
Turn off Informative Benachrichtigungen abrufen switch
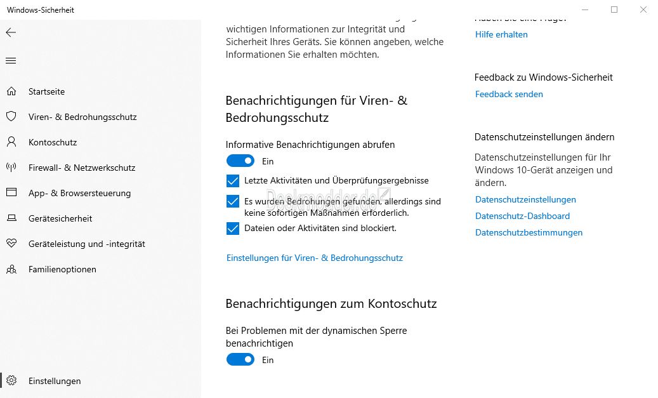pos(240,161)
